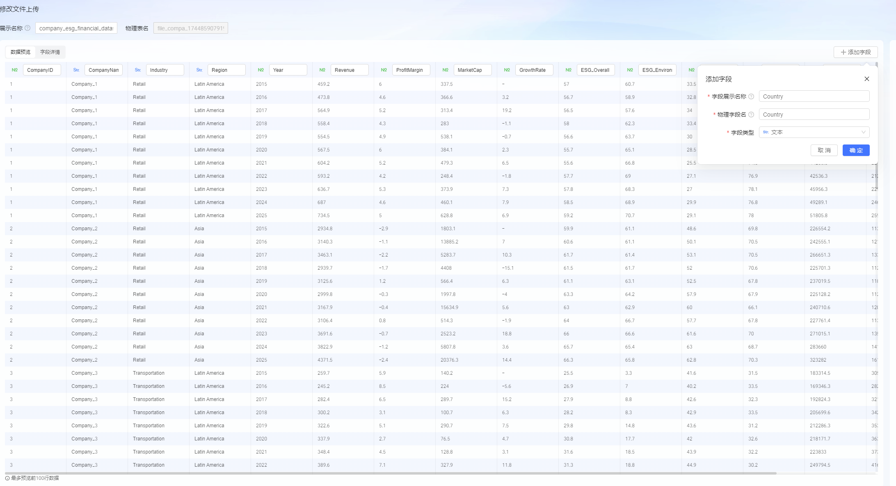The image size is (896, 486).
Task: Click the CompanyID numeric type icon
Action: pos(15,70)
